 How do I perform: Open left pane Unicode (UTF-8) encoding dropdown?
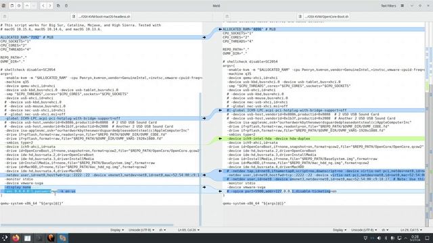[141, 230]
